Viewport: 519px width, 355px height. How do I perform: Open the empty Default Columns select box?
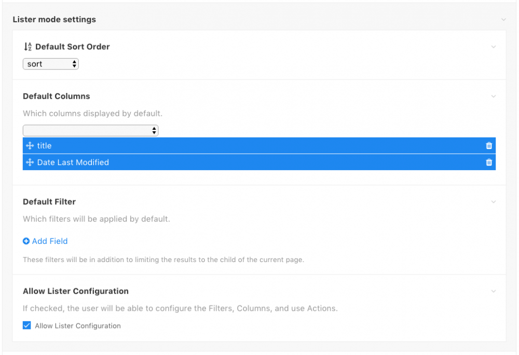pyautogui.click(x=90, y=130)
